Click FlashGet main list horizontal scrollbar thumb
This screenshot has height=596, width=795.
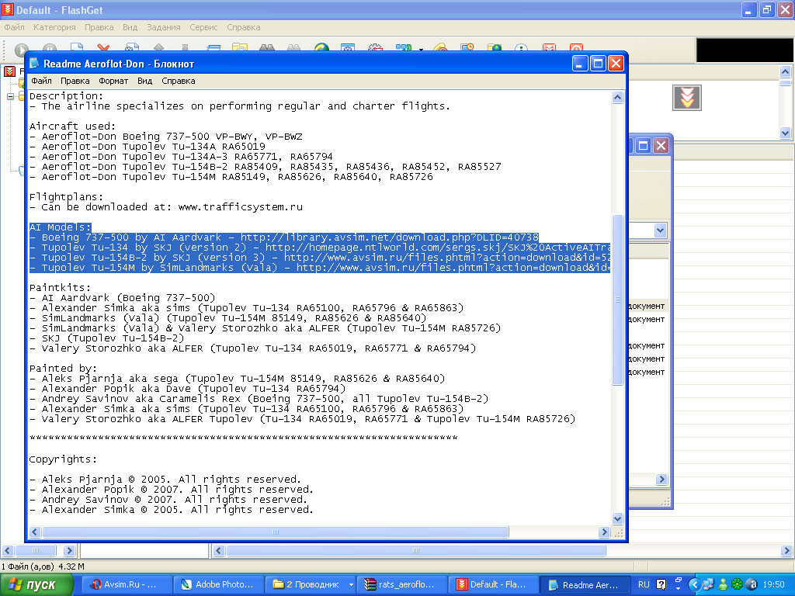pyautogui.click(x=416, y=550)
